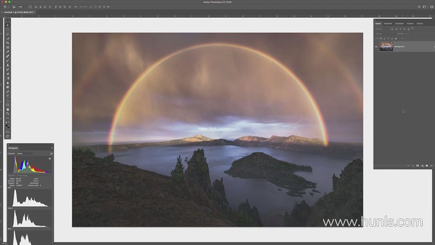Select the Pen tool
435x245 pixels.
(x=8, y=92)
